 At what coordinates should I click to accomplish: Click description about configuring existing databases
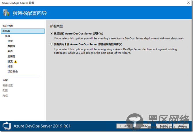[116, 51]
